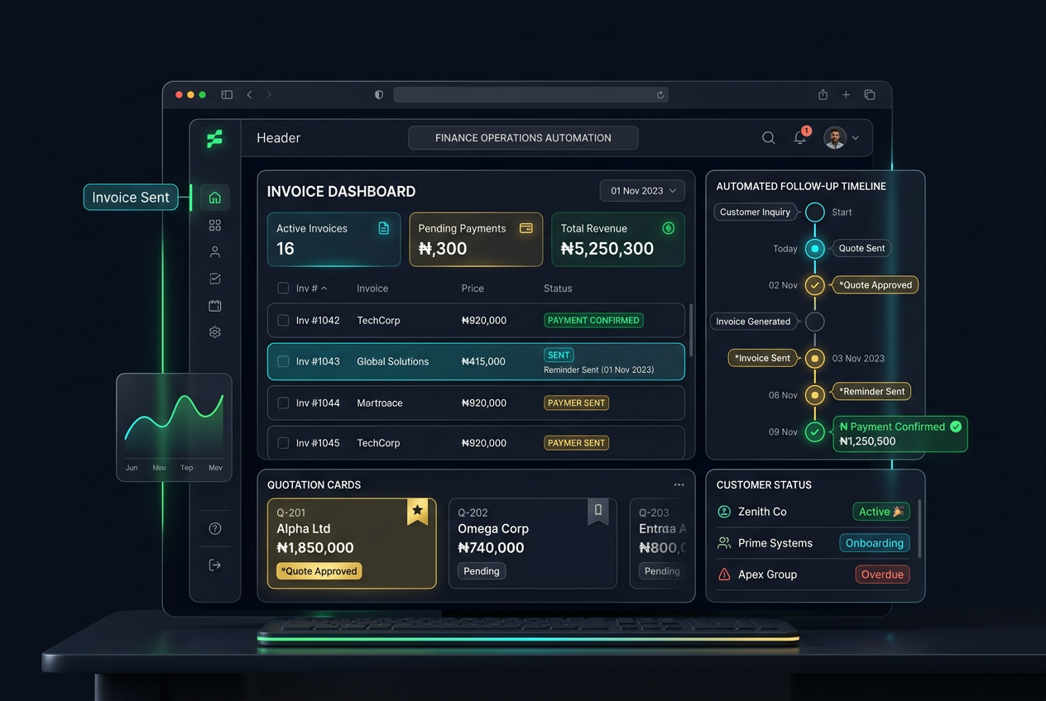The width and height of the screenshot is (1046, 701).
Task: Click the Quote Approved button on Alpha Ltd
Action: [x=319, y=571]
